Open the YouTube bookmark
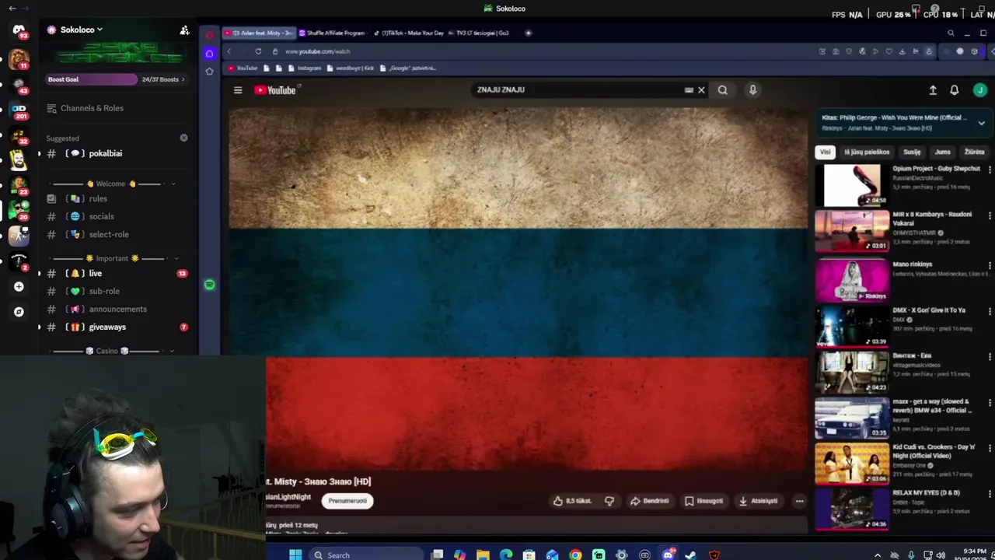This screenshot has height=560, width=995. coord(242,68)
